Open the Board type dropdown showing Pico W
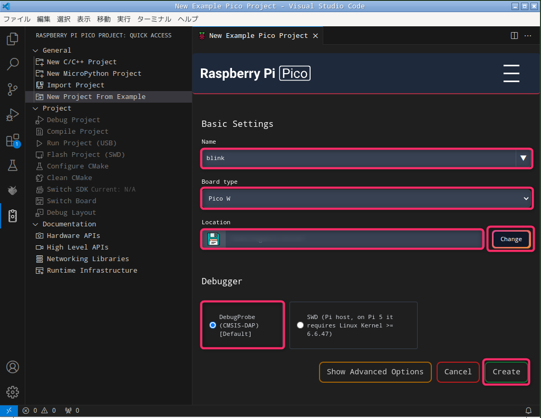The width and height of the screenshot is (541, 418). pyautogui.click(x=366, y=198)
